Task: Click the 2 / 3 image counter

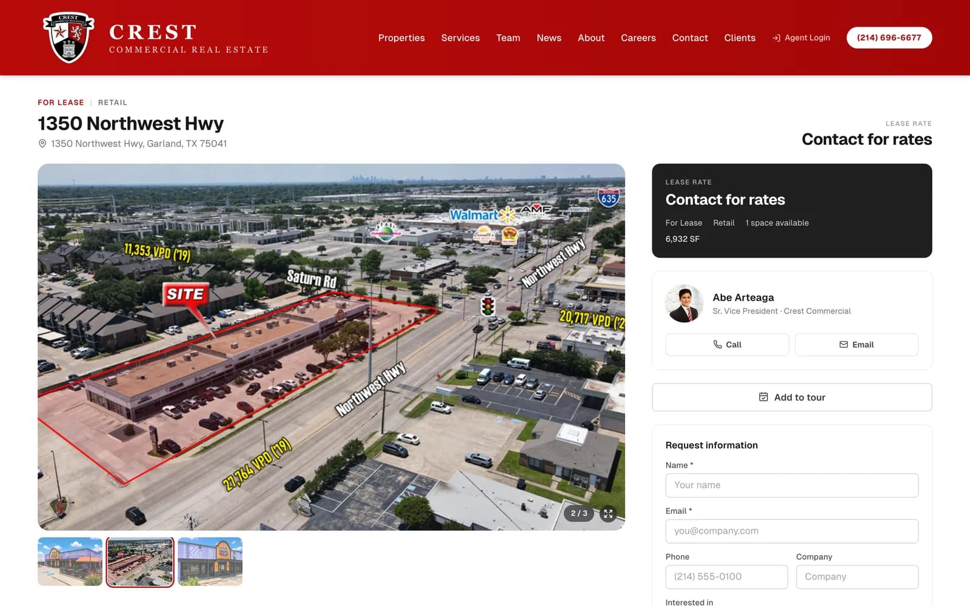Action: pos(579,513)
